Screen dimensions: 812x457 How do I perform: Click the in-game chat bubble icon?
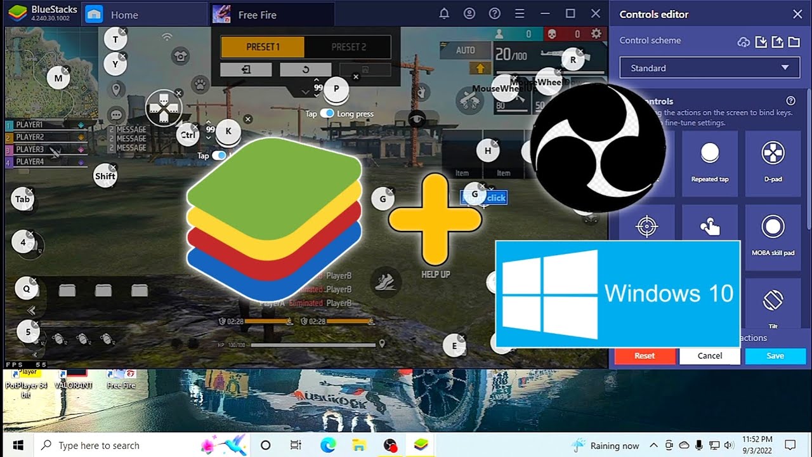point(115,115)
